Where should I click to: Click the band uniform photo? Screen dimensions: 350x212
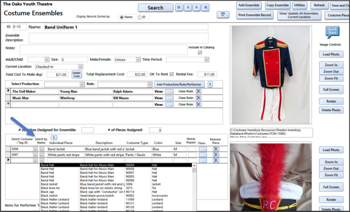[271, 75]
